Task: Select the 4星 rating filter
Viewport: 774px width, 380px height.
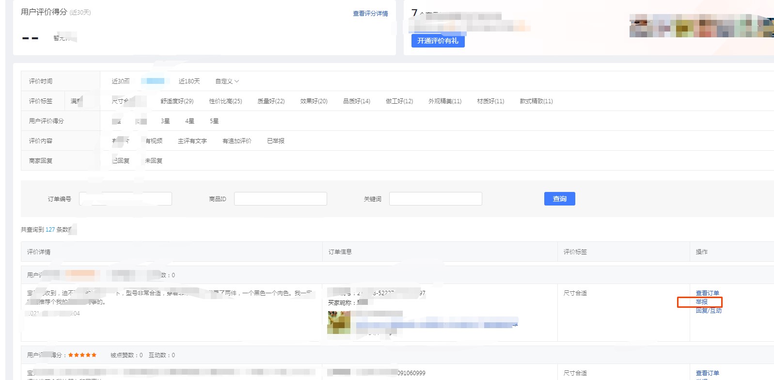Action: [x=190, y=121]
